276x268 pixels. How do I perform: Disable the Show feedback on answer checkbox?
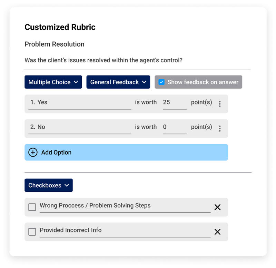[162, 82]
